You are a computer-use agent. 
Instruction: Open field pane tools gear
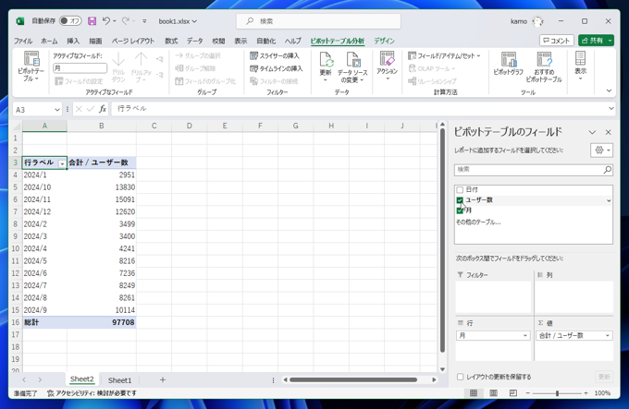point(602,150)
